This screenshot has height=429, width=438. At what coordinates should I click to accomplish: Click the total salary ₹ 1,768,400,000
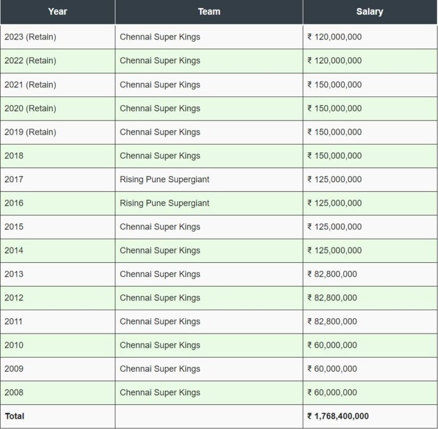(338, 416)
